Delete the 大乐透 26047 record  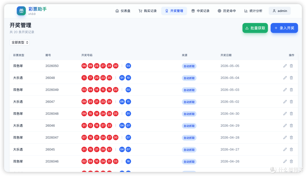point(291,102)
